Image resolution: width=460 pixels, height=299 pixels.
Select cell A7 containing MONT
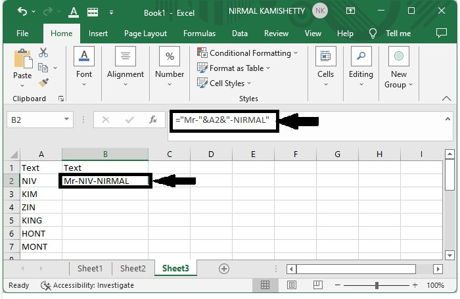41,247
